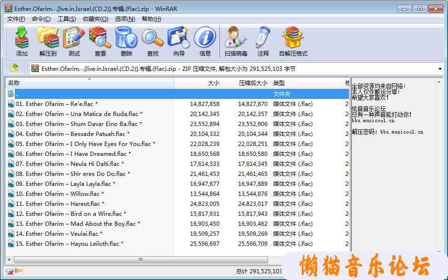Click the Extract To (解压到) icon
This screenshot has width=448, height=280.
48,41
